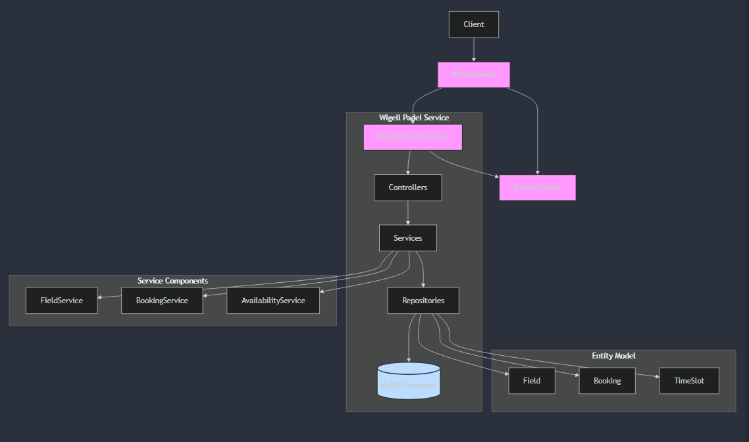Click the Booking entity box
The image size is (749, 442).
(607, 381)
